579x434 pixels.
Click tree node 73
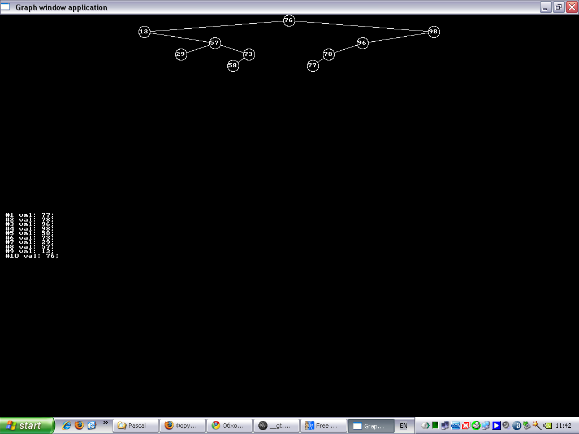pos(249,54)
